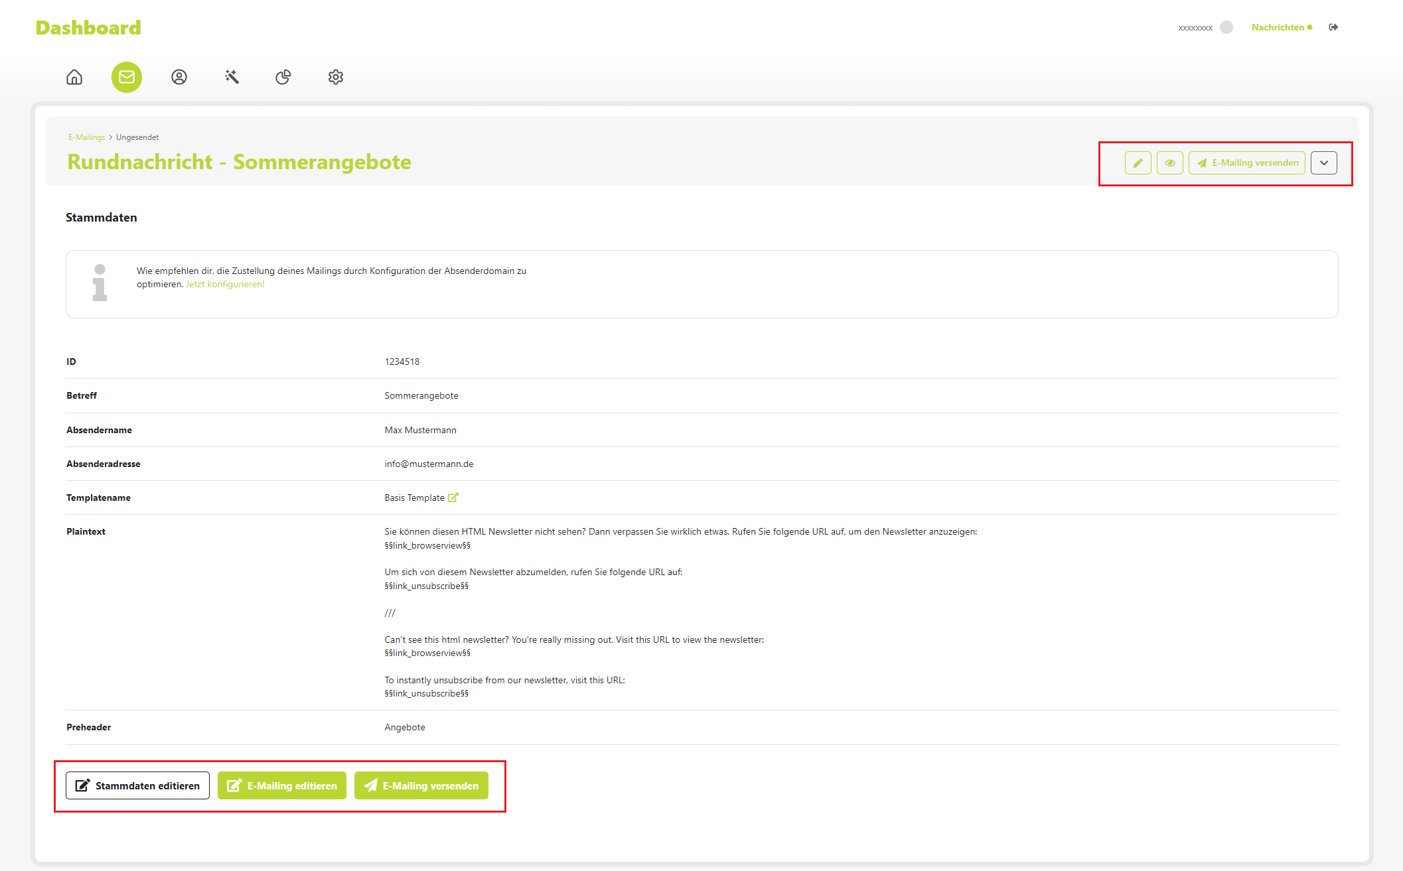Screen dimensions: 1403x871
Task: Click the user avatar circle next to xxxxxxxx
Action: click(1226, 27)
